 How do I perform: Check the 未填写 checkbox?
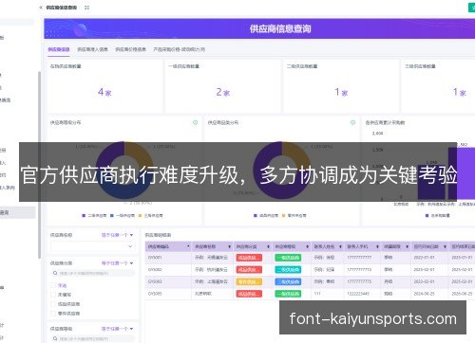(x=53, y=295)
